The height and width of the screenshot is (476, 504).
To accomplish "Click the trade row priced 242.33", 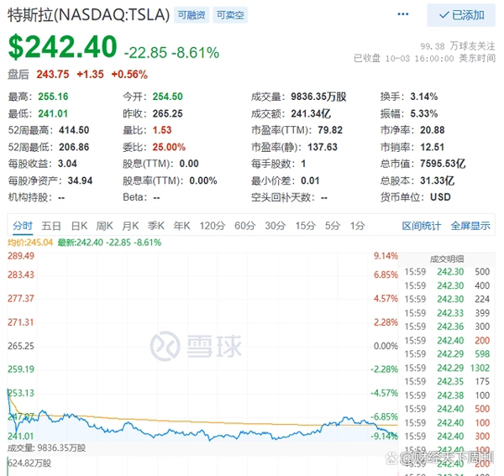I will tap(447, 313).
